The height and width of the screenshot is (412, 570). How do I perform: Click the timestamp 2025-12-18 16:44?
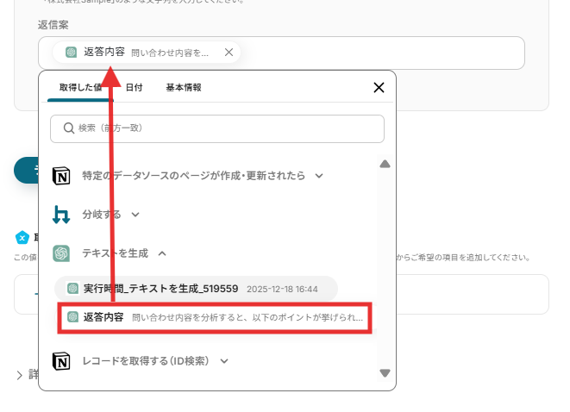[282, 290]
